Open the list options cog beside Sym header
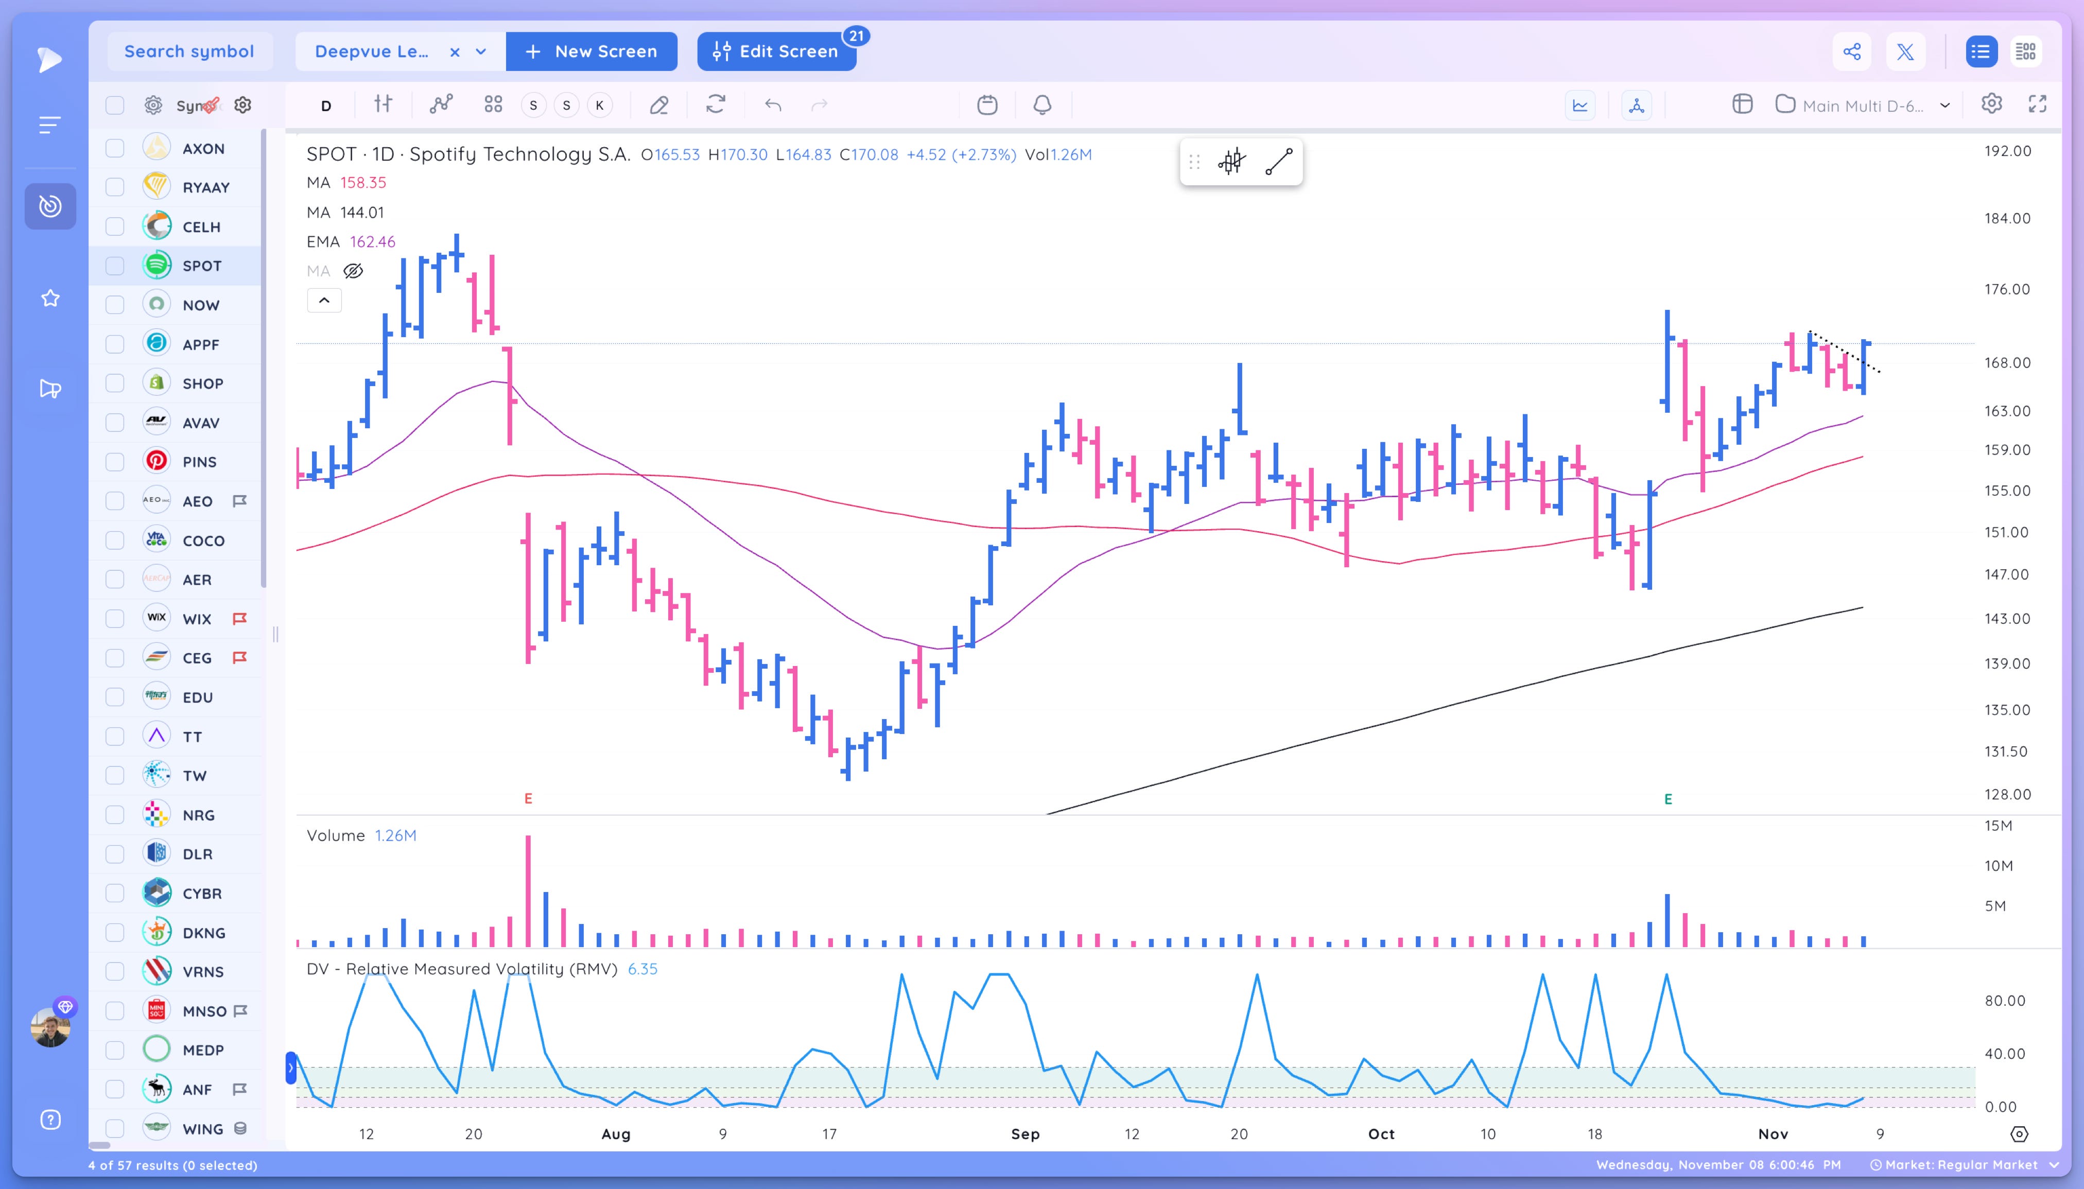The image size is (2084, 1189). pyautogui.click(x=153, y=104)
